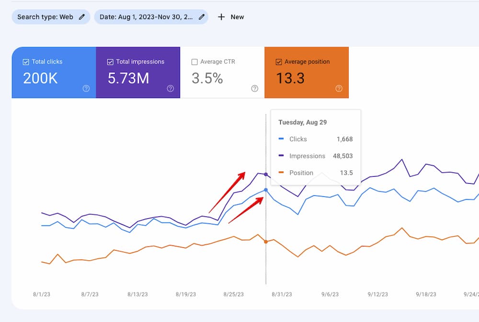Uncheck the Total clicks checkbox
Viewport: 479px width, 322px height.
pos(26,61)
